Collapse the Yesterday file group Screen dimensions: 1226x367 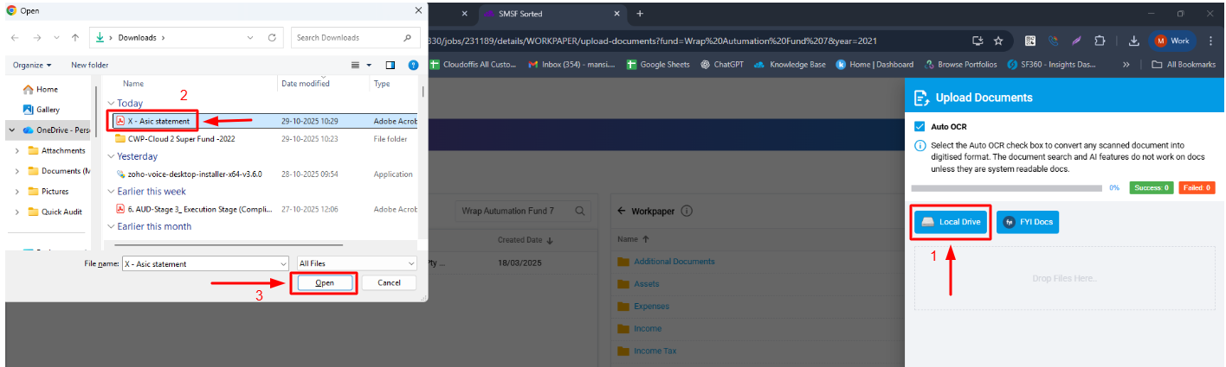click(111, 157)
